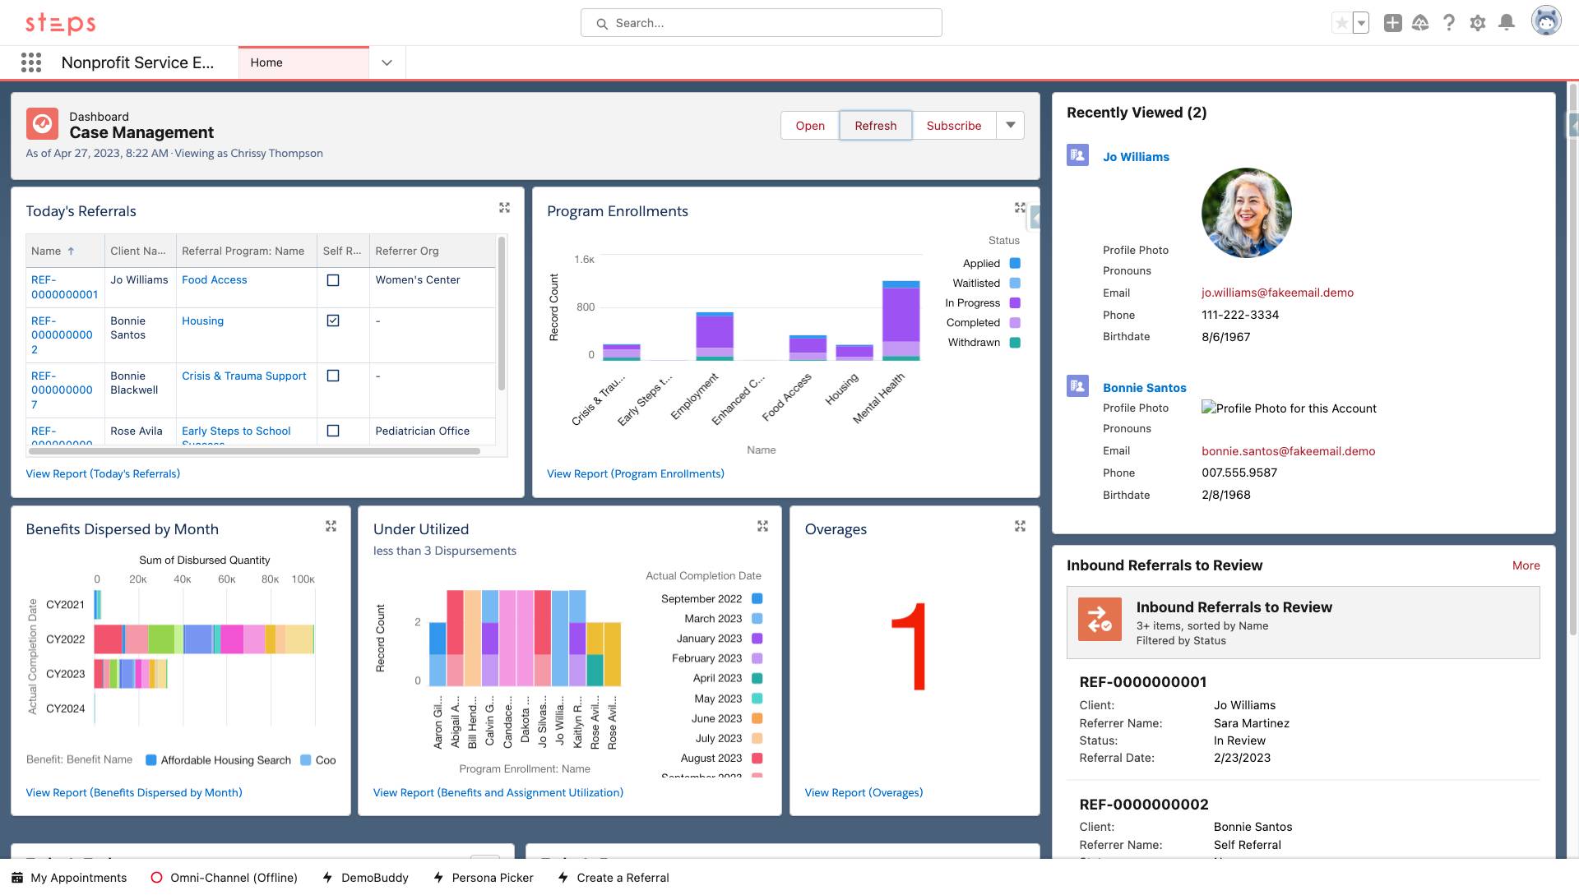Click Jo Williams profile photo
This screenshot has width=1579, height=895.
[x=1246, y=213]
